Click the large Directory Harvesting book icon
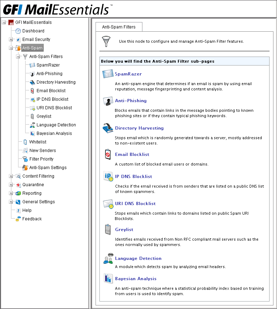This screenshot has height=309, width=277. point(108,128)
